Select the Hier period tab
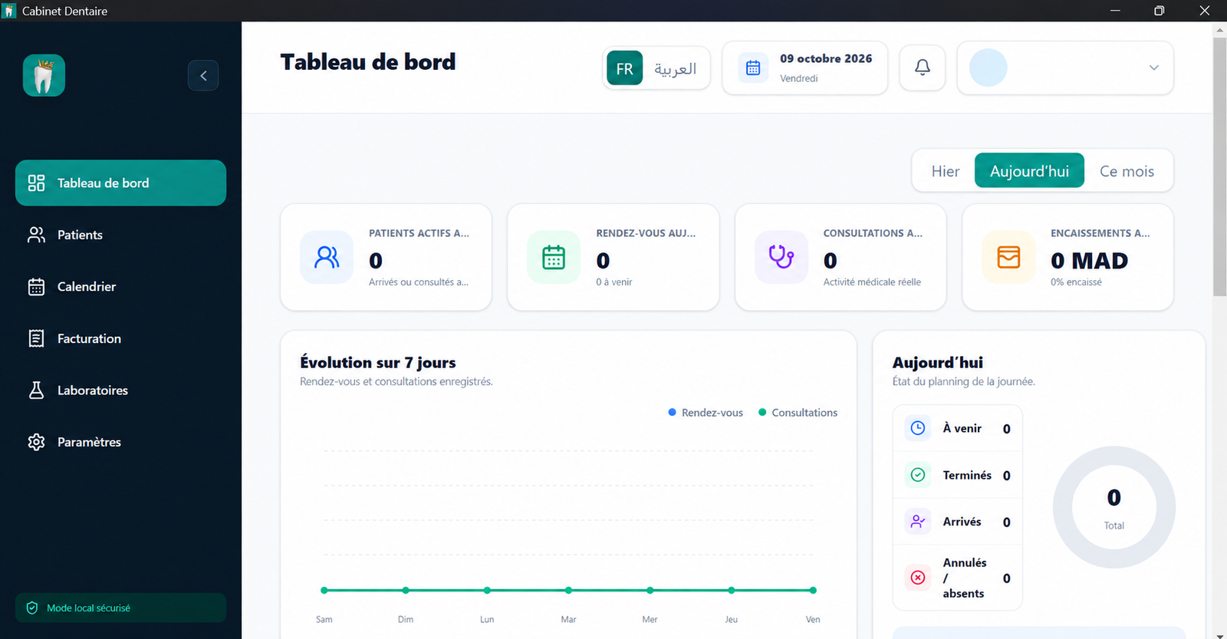 pyautogui.click(x=946, y=171)
